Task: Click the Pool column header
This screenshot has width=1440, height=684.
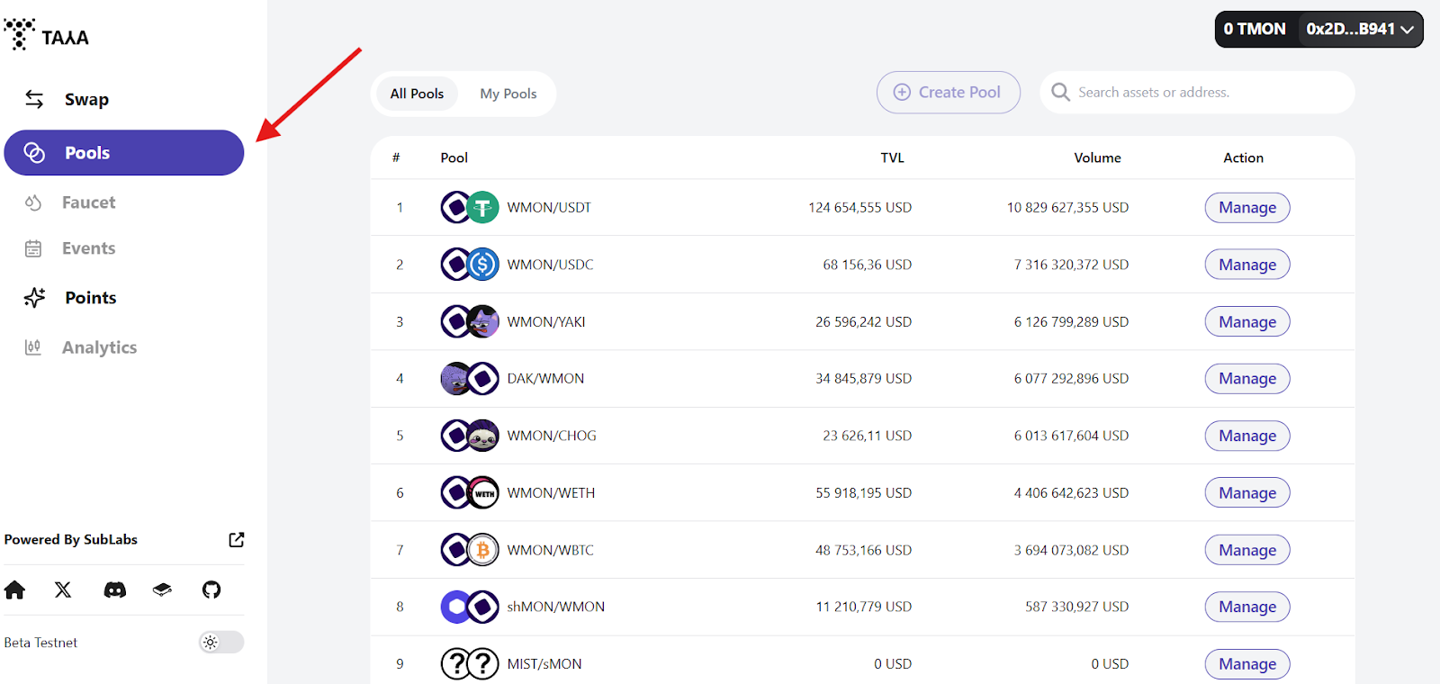Action: 454,157
